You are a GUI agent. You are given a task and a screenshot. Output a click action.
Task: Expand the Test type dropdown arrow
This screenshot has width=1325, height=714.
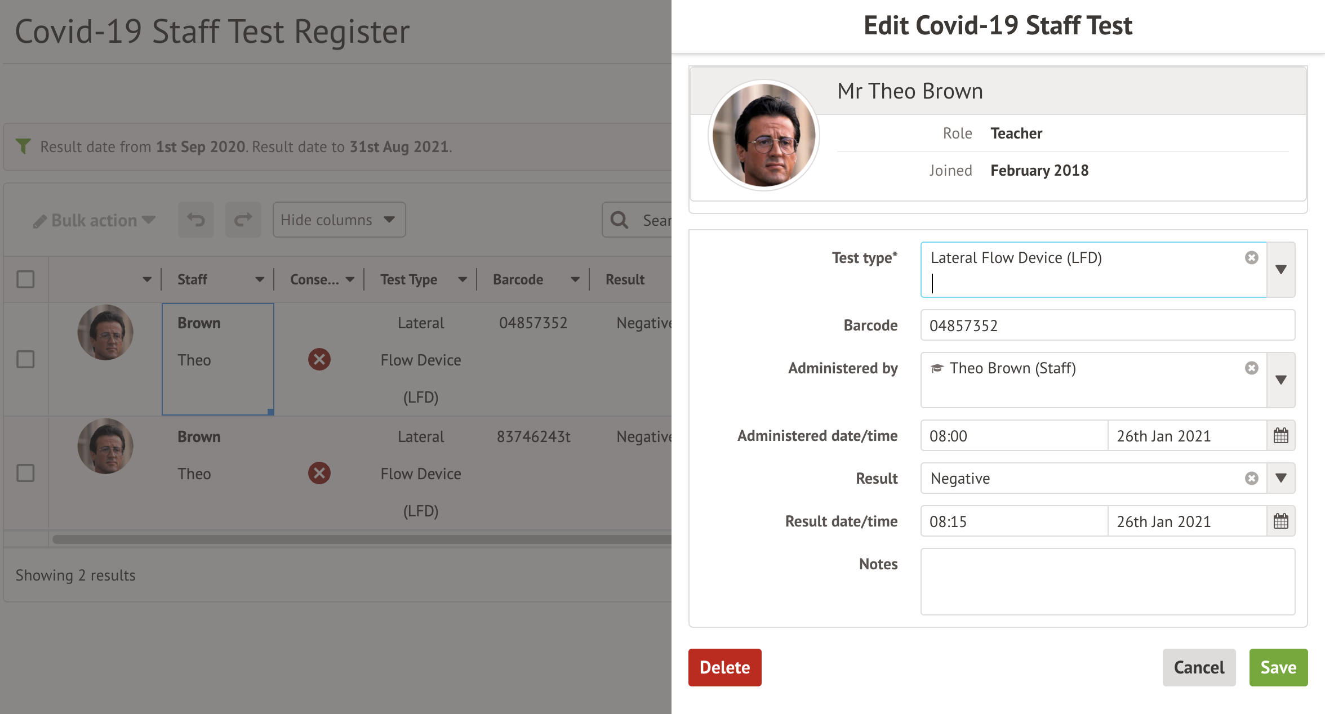pyautogui.click(x=1280, y=270)
